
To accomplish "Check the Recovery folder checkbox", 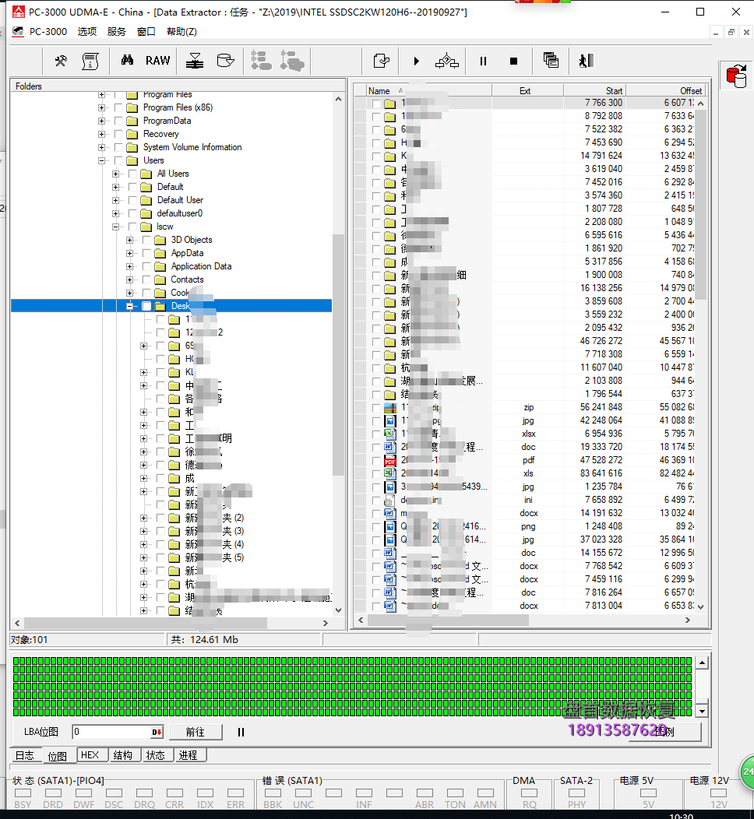I will point(118,134).
